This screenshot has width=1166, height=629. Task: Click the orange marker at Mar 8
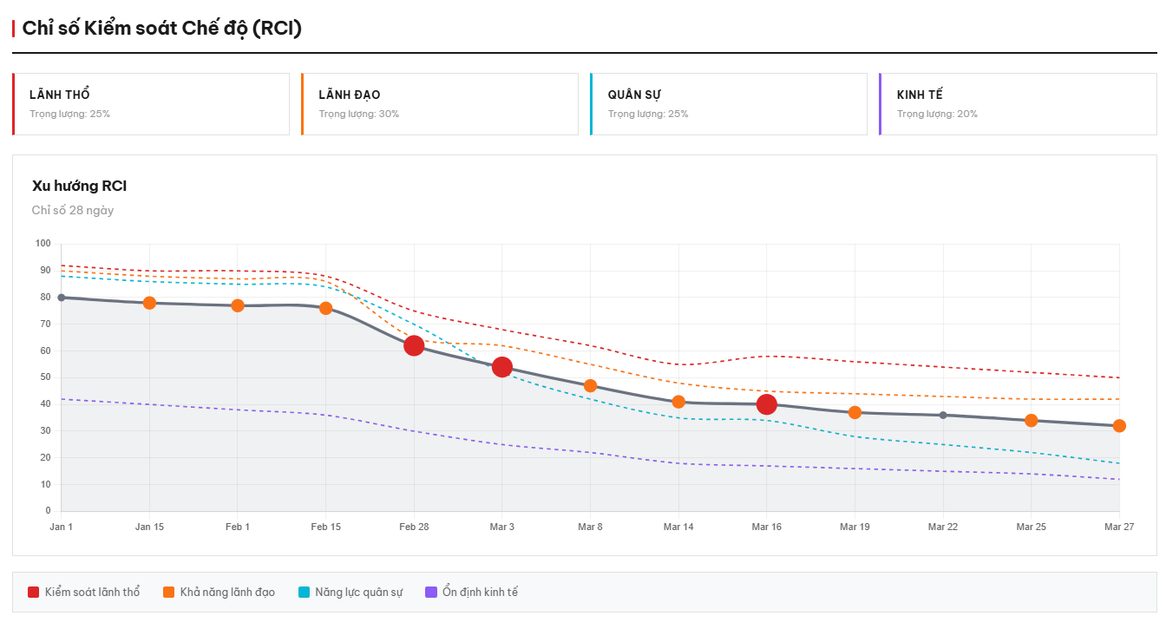[590, 386]
